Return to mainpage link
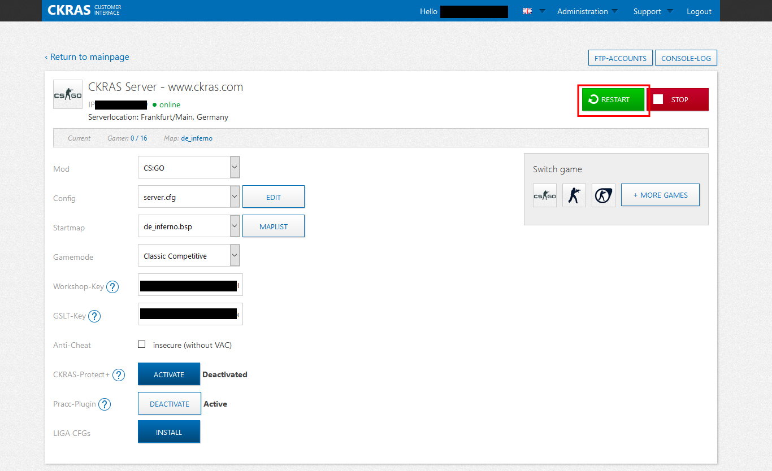This screenshot has width=772, height=471. [x=87, y=57]
